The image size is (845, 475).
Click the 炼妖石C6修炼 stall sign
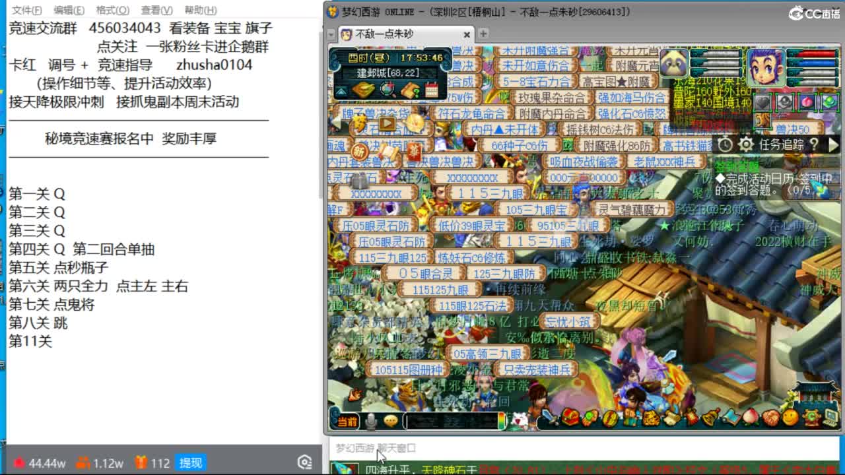(x=471, y=258)
